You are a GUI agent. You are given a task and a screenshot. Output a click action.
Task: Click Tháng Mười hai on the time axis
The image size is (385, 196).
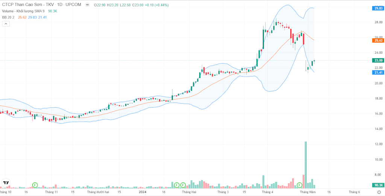pos(98,192)
